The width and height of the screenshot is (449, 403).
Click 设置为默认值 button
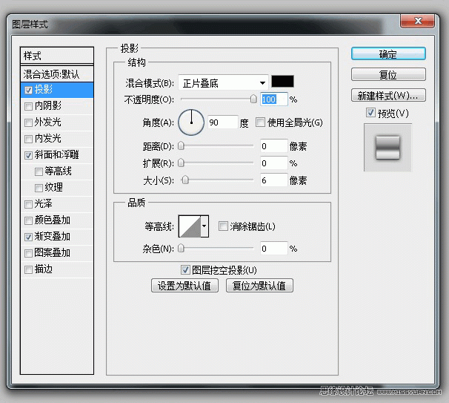click(184, 286)
